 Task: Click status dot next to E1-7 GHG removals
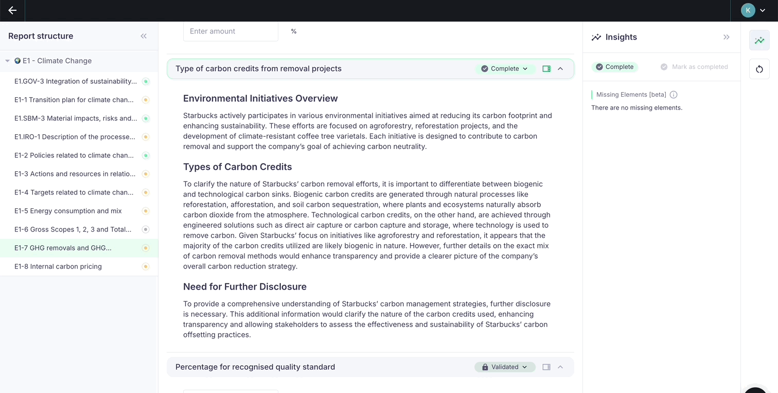pyautogui.click(x=146, y=248)
